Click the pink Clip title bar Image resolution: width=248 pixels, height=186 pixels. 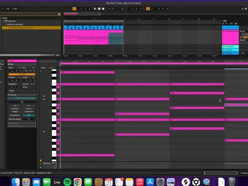22,61
